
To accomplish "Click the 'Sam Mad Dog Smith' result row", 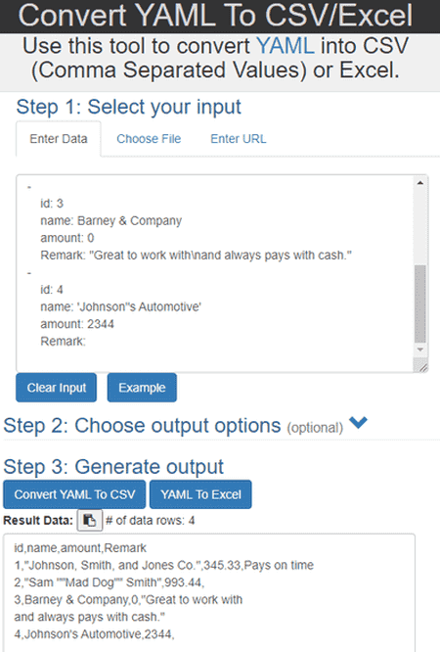I will 109,582.
